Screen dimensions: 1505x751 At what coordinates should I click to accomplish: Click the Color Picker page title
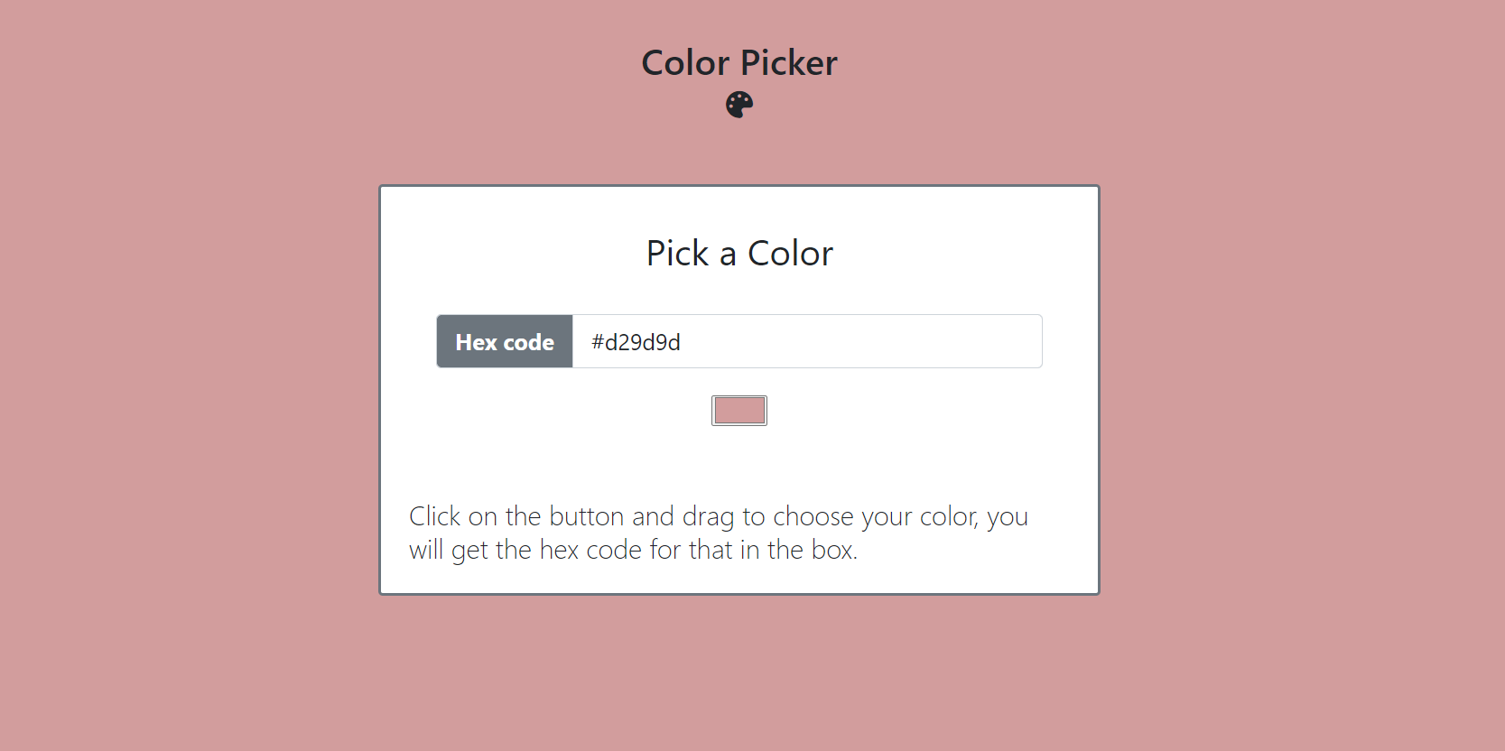tap(739, 62)
